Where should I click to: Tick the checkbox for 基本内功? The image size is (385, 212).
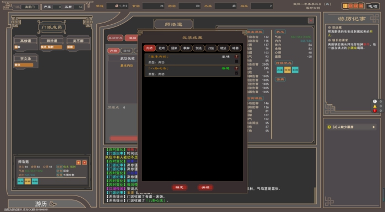coord(237,62)
